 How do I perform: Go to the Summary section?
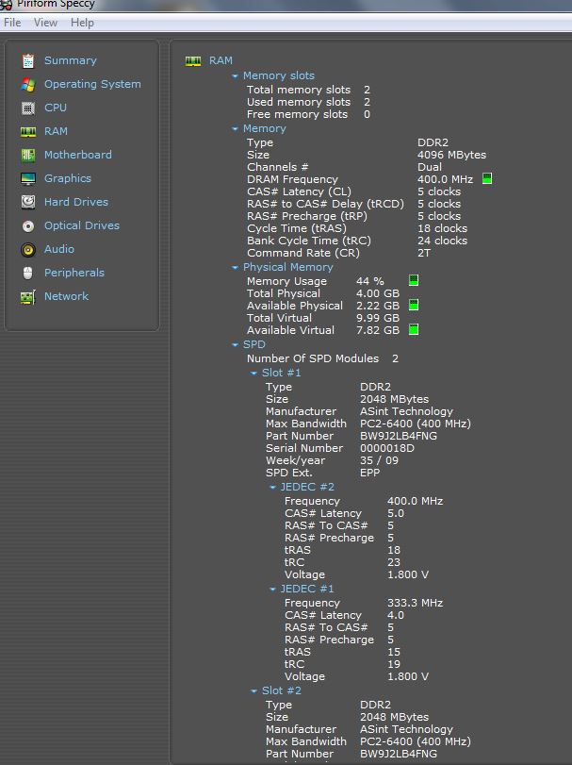tap(70, 60)
